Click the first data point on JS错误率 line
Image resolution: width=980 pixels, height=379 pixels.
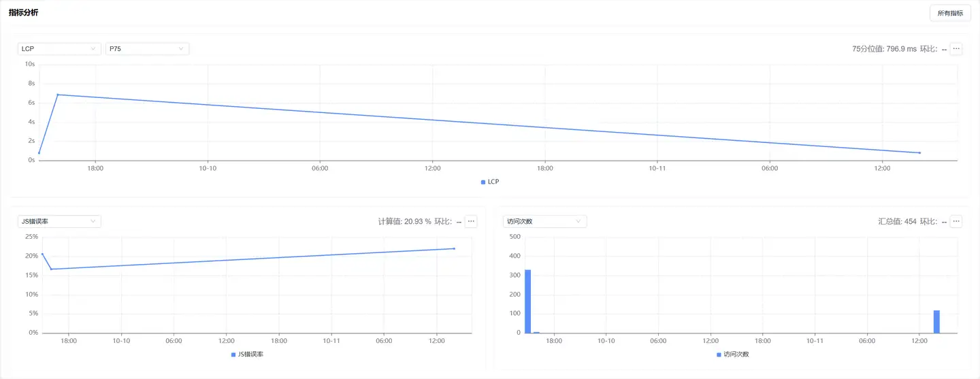tap(42, 254)
